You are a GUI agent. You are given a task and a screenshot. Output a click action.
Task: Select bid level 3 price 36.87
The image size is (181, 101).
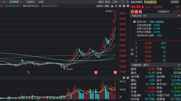(x=148, y=52)
